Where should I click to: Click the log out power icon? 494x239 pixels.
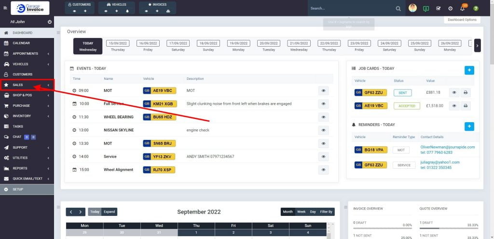50,22
